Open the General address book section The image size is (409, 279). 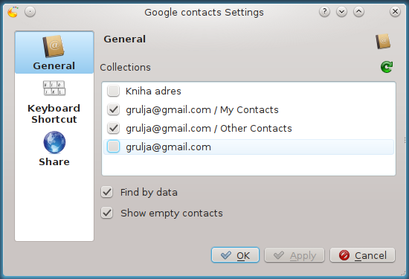coord(54,53)
